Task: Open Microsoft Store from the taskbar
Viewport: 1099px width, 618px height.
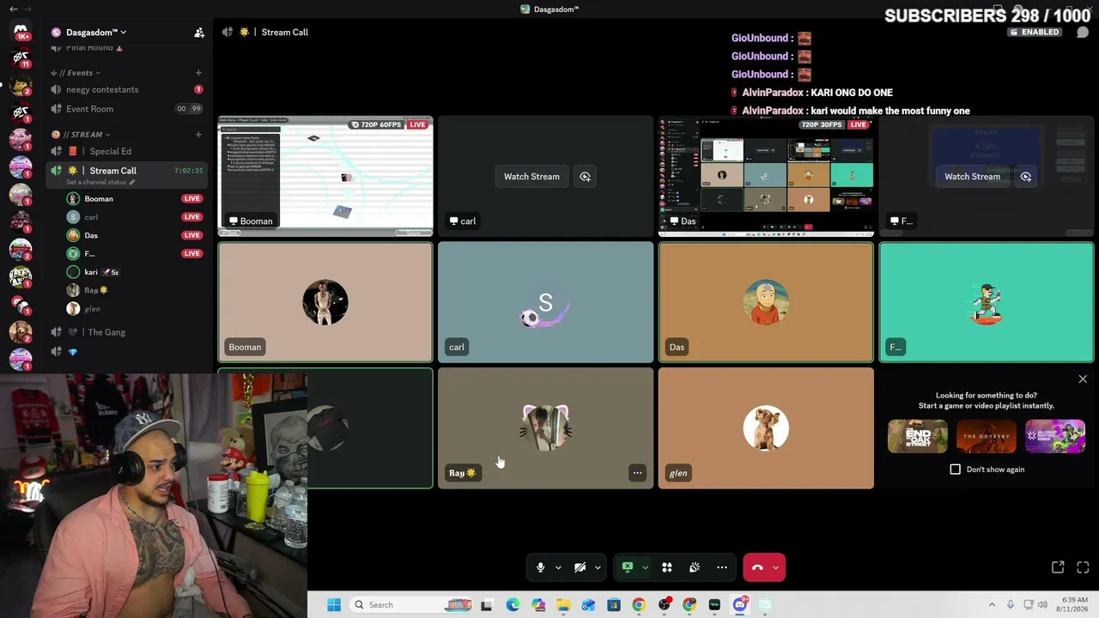Action: [614, 605]
